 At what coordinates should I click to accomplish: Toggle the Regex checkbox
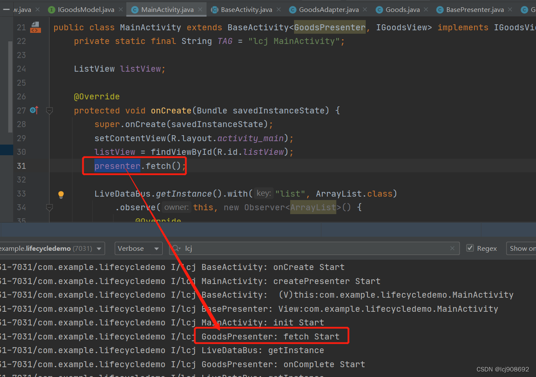(x=470, y=248)
